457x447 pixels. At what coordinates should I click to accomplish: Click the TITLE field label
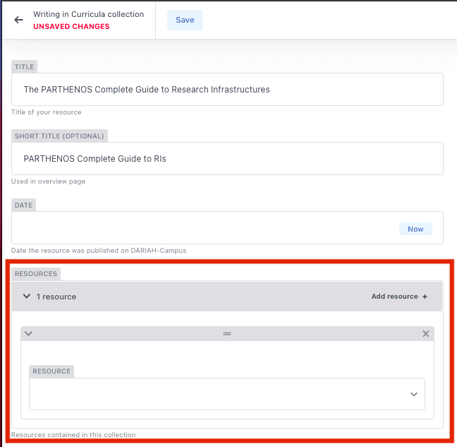click(x=25, y=67)
